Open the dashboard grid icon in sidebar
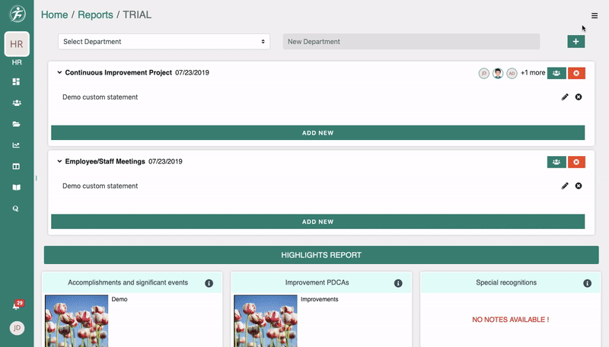609x347 pixels. [x=16, y=81]
